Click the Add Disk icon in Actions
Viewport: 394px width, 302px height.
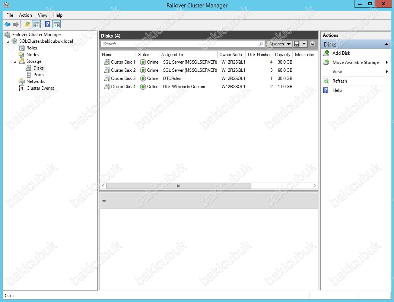point(326,53)
